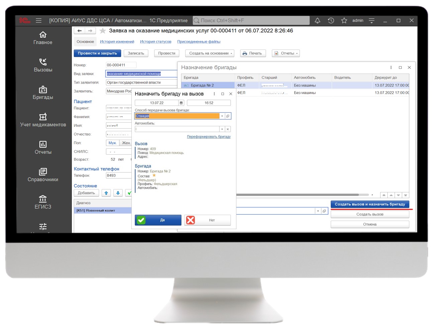Expand the Автомобиль dropdown
This screenshot has width=434, height=327.
coord(222,129)
